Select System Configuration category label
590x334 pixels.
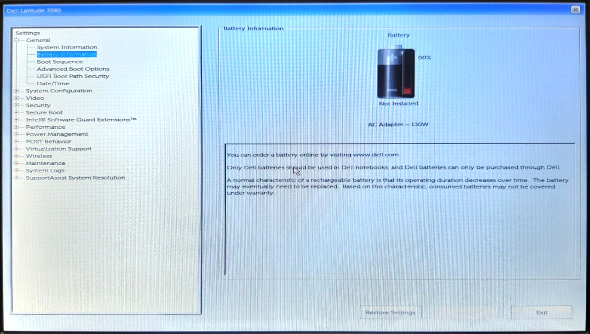(59, 91)
